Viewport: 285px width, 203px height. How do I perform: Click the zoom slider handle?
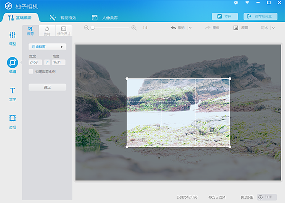click(93, 28)
